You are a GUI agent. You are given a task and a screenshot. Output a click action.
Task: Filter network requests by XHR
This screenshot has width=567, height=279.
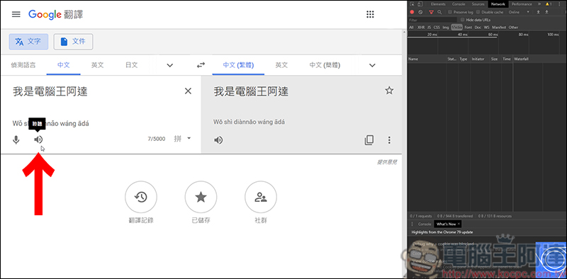(421, 27)
